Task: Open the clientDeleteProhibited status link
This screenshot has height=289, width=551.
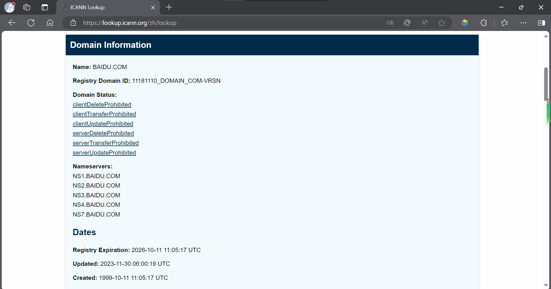Action: [x=102, y=105]
